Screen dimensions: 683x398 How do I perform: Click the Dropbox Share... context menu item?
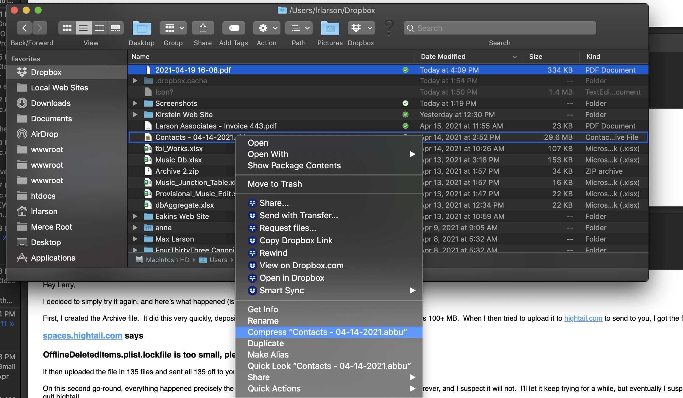point(329,203)
